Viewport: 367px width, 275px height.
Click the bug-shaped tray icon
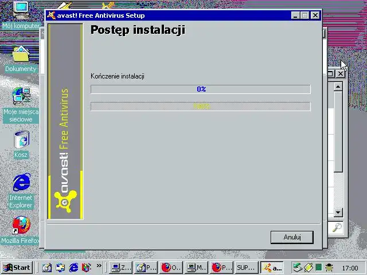tap(329, 268)
